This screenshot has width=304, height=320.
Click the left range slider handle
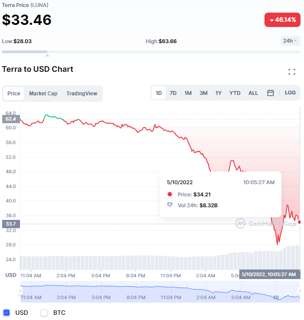(20, 291)
